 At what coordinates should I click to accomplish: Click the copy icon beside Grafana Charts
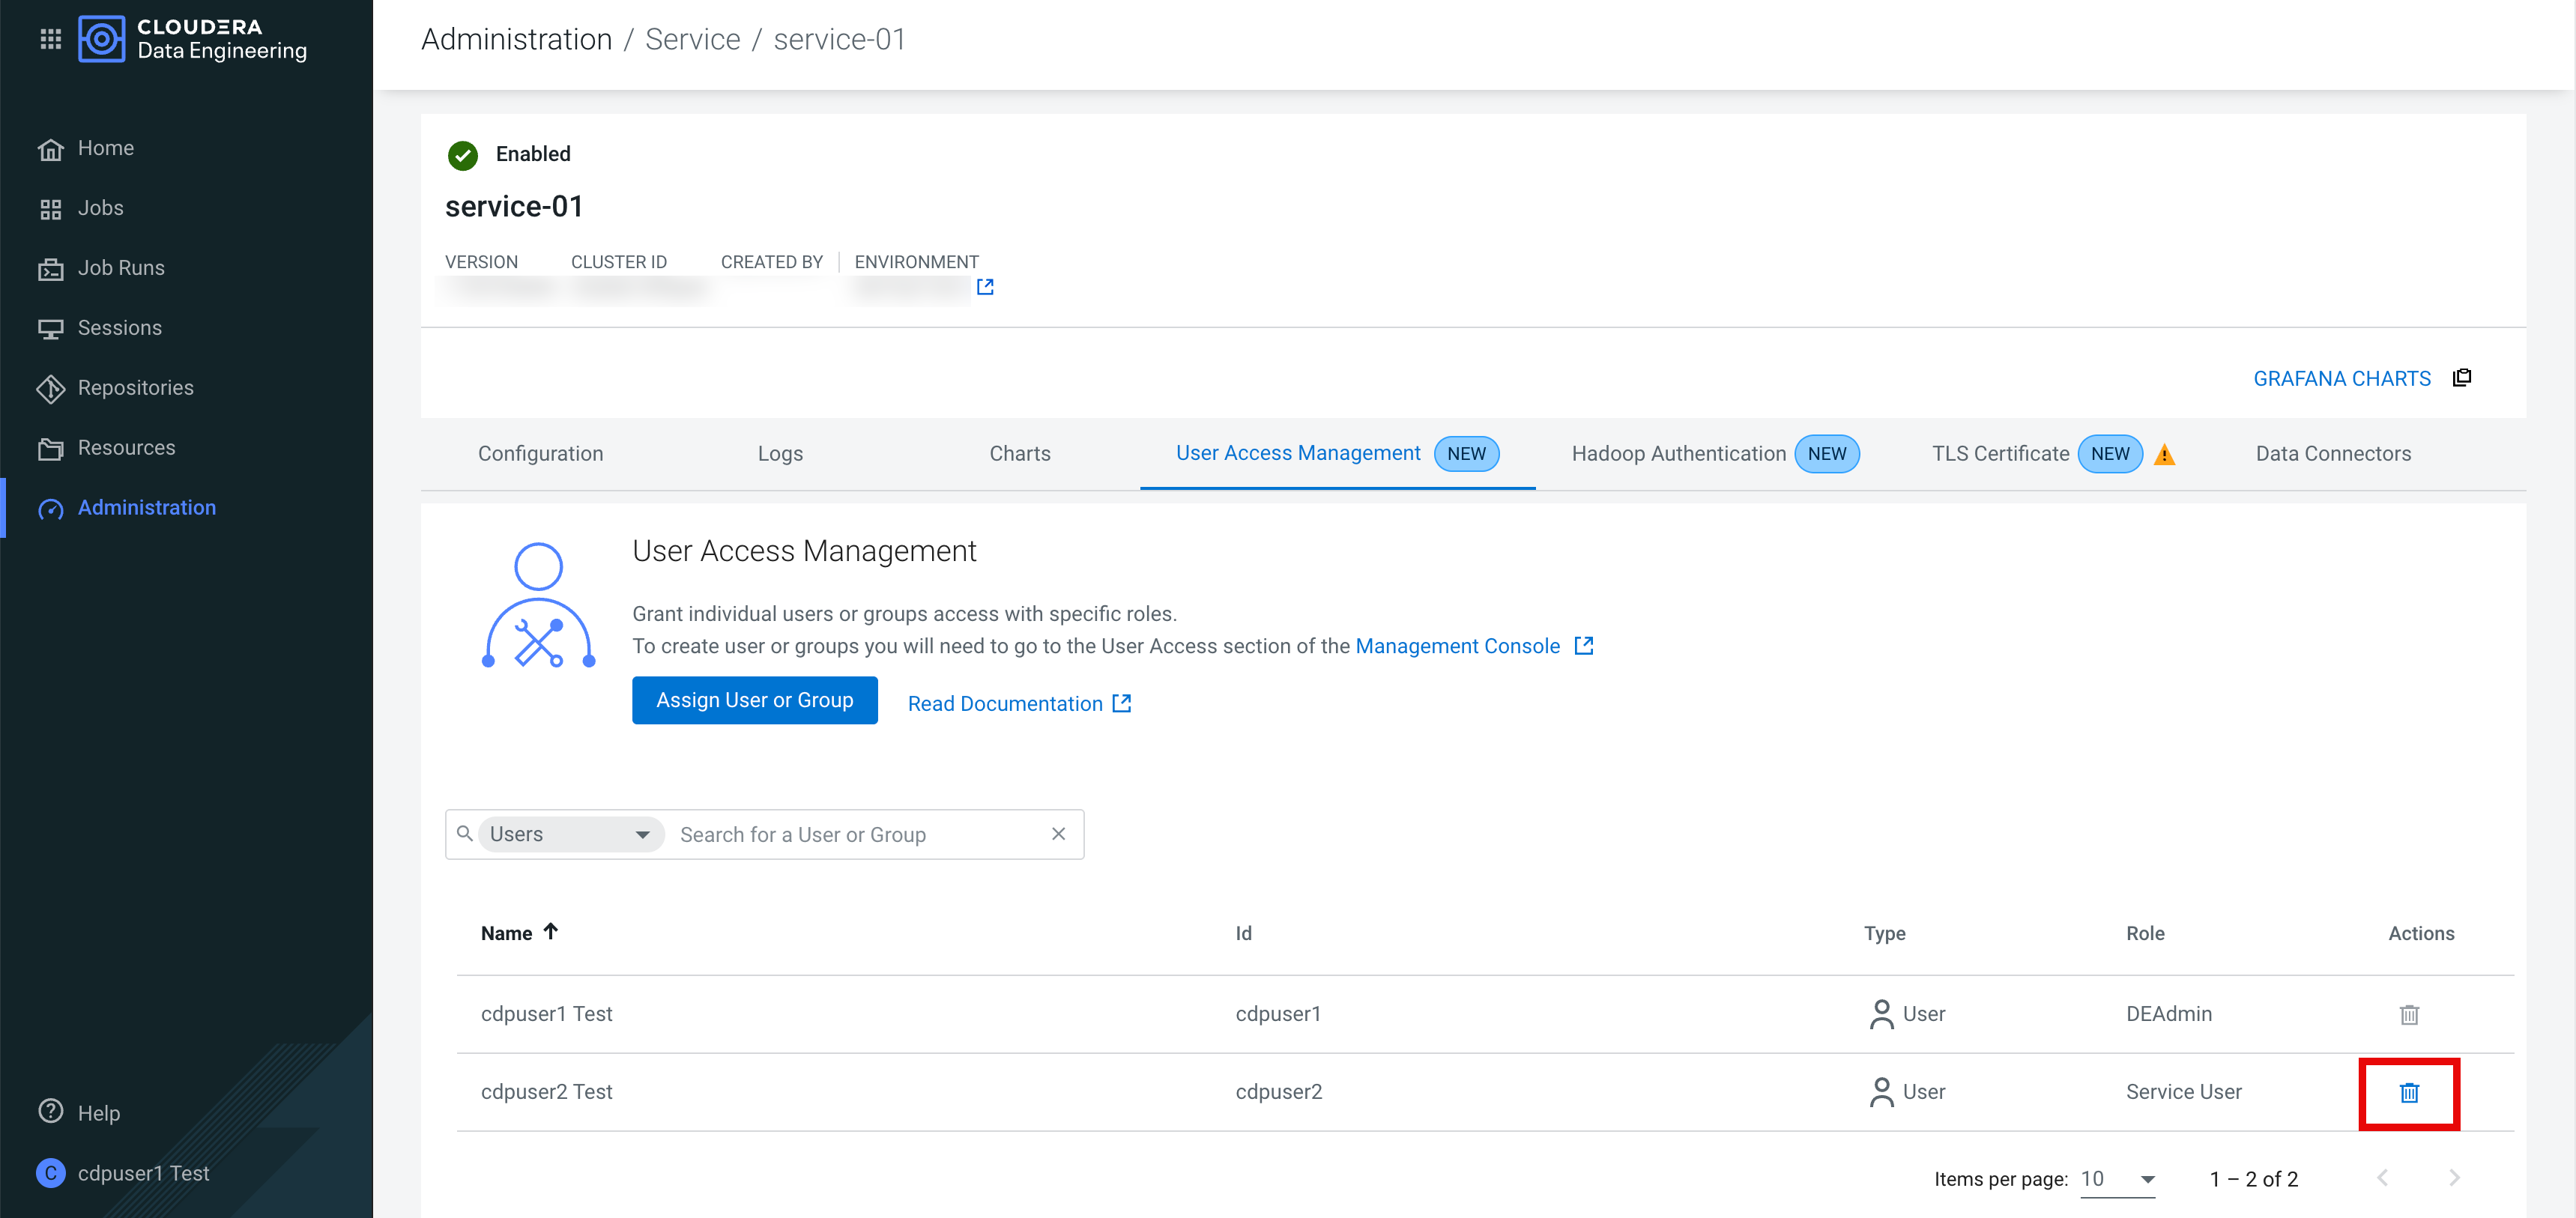pos(2462,378)
